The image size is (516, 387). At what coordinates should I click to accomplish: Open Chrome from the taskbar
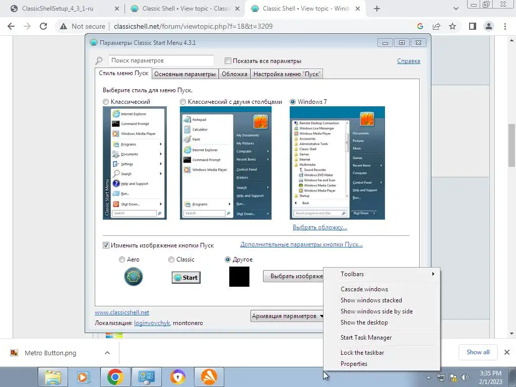pos(115,377)
